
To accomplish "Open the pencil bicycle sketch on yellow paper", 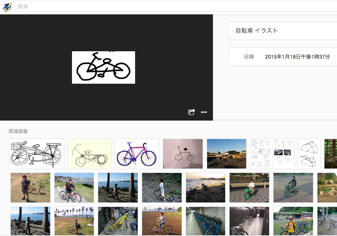I will 89,154.
